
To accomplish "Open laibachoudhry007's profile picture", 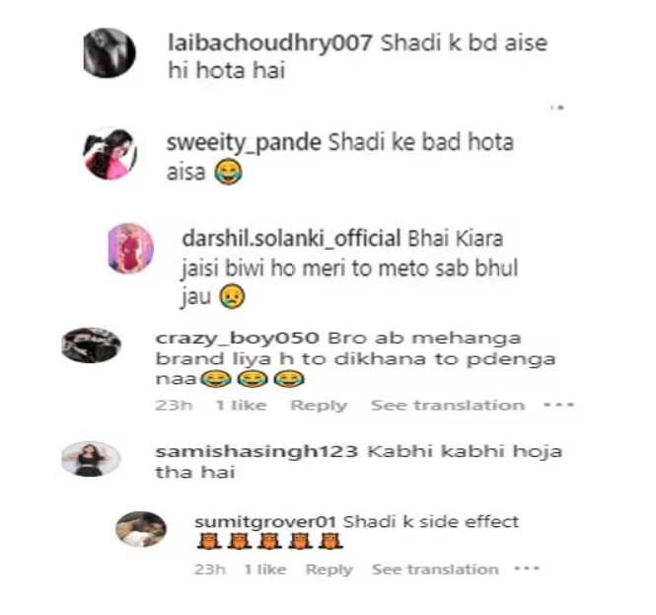I will 109,52.
